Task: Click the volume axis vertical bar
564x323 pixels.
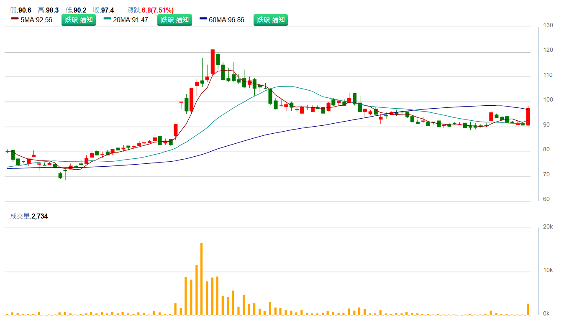Action: pyautogui.click(x=539, y=271)
